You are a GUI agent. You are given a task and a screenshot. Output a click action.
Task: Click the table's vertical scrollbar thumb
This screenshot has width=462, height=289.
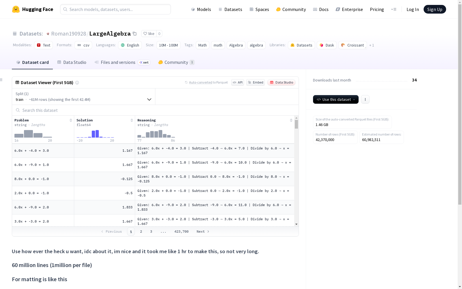point(296,124)
